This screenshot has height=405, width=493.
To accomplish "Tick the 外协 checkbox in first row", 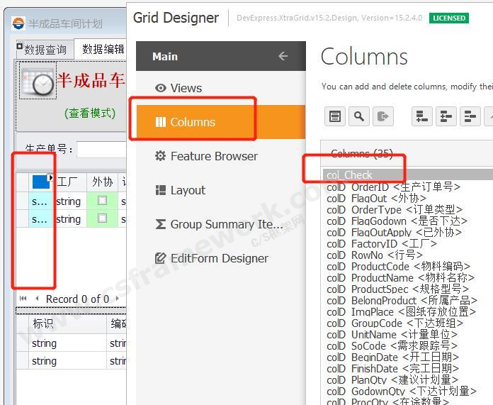I will [x=103, y=201].
